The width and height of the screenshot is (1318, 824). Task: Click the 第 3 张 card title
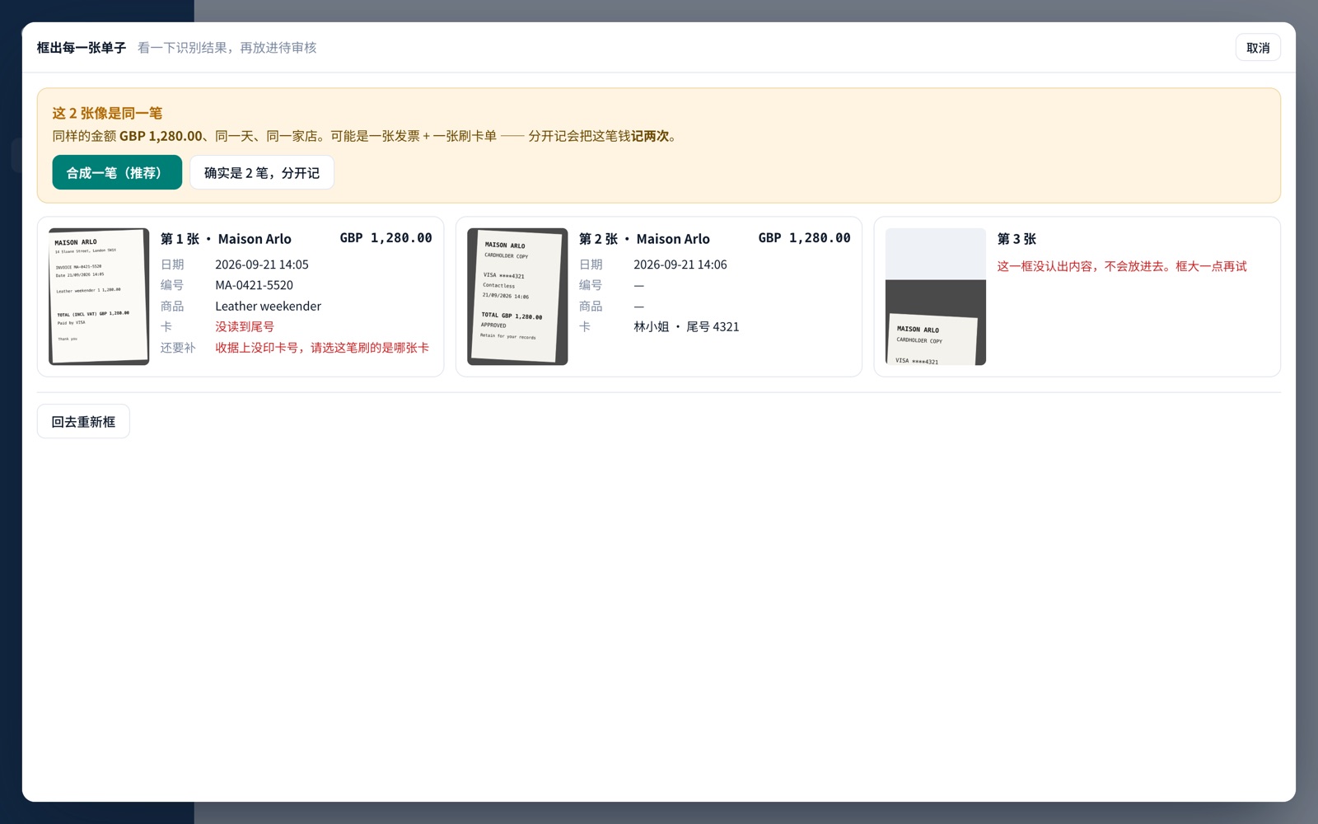[1017, 239]
